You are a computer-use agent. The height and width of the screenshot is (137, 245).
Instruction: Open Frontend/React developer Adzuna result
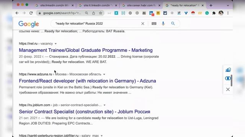[88, 81]
